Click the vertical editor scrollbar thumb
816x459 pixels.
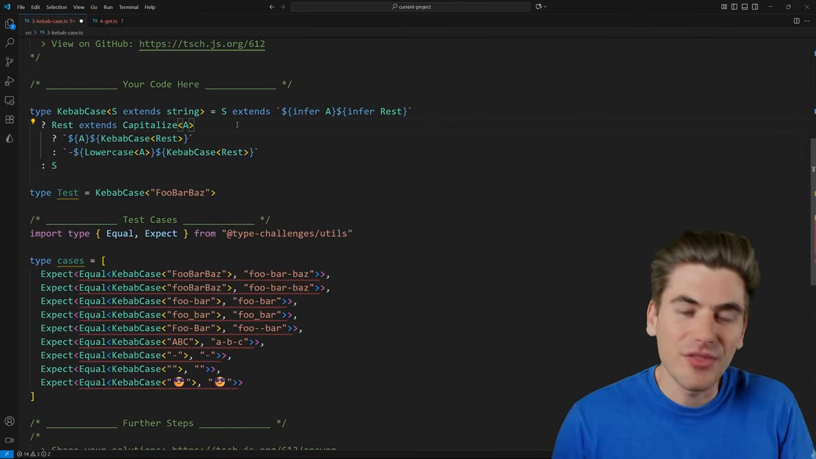click(813, 210)
